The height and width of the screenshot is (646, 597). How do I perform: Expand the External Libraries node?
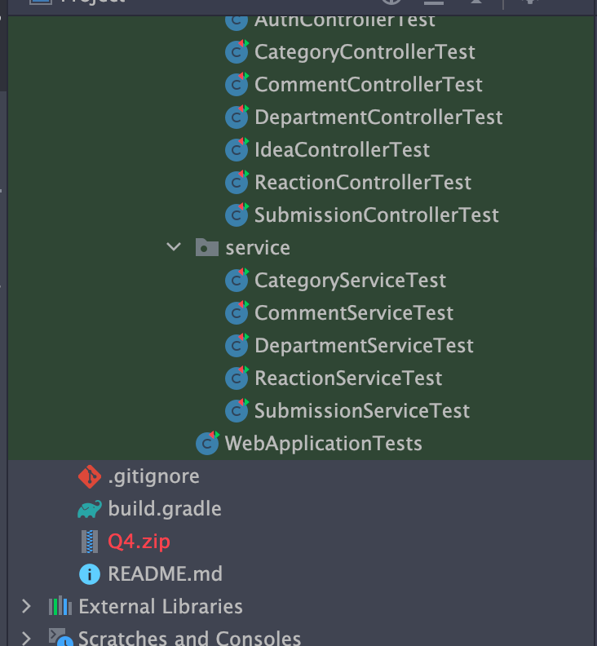26,607
